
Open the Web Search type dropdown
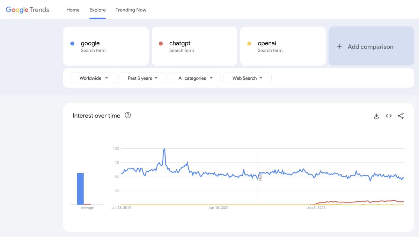click(247, 78)
